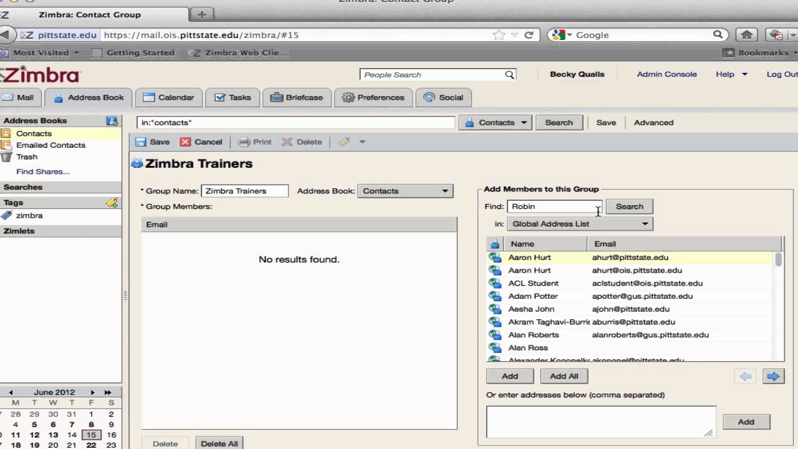The height and width of the screenshot is (449, 798).
Task: Open Advanced search options
Action: point(653,123)
